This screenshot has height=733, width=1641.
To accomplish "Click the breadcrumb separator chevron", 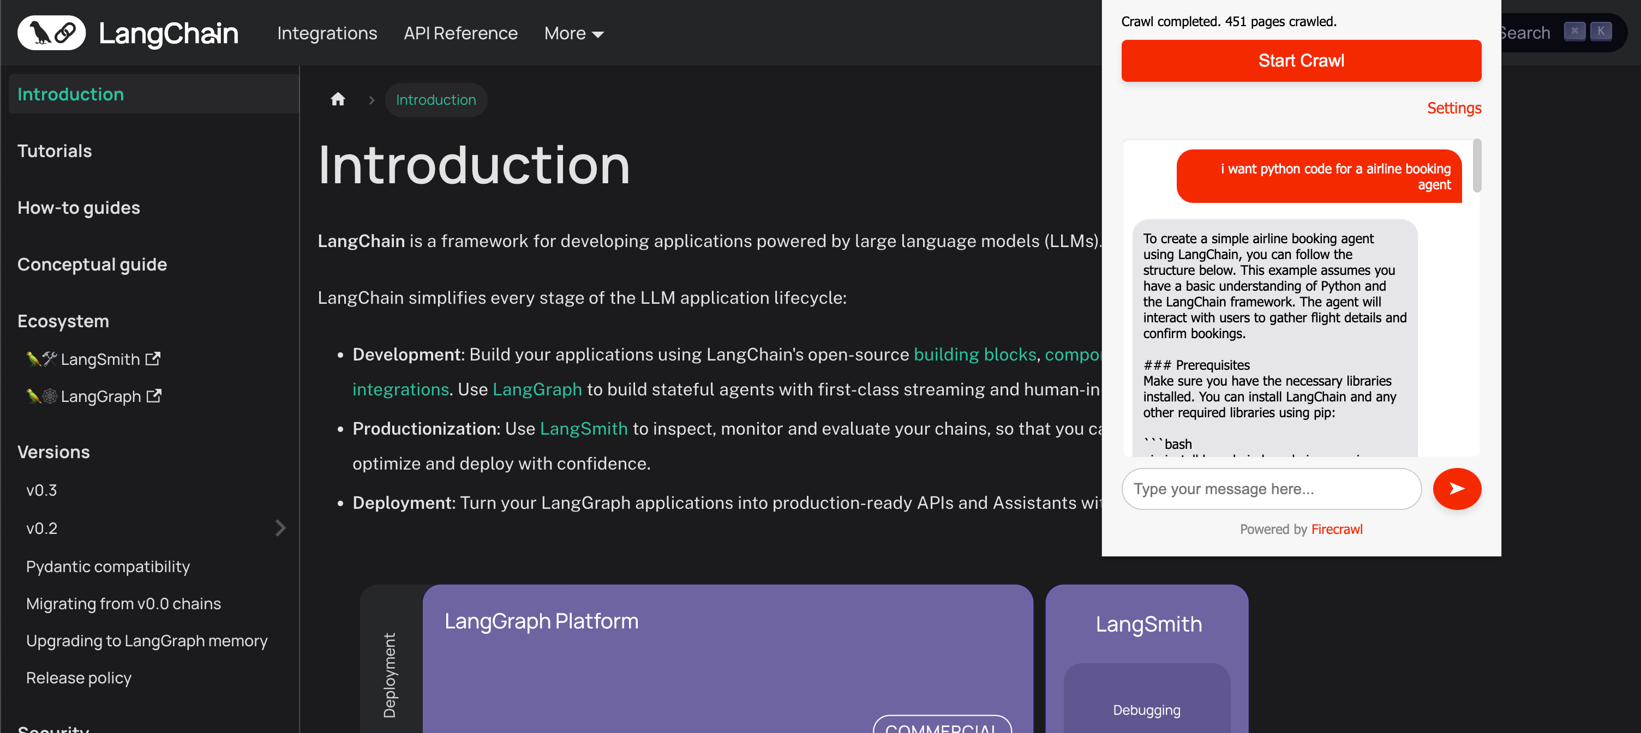I will tap(372, 100).
